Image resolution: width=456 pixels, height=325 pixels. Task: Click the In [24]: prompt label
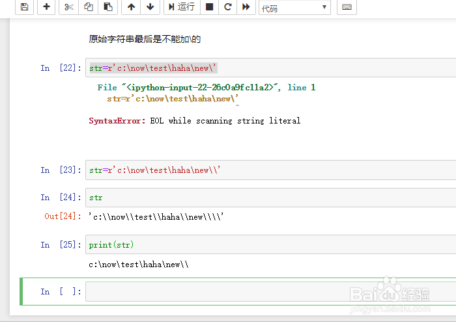tap(61, 198)
